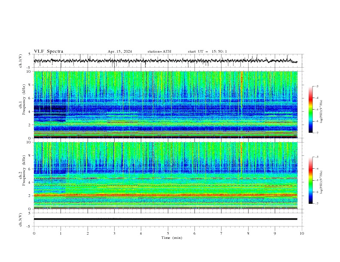Click the "VLF Spectra" title text

(49, 51)
